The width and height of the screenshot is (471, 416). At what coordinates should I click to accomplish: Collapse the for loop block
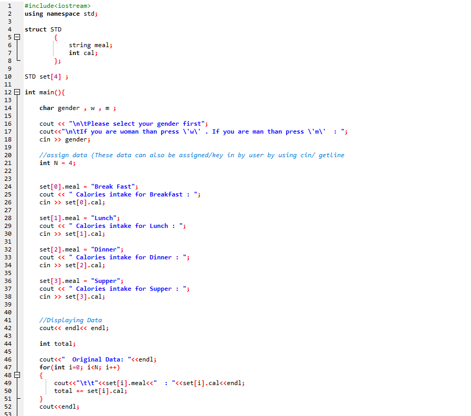point(16,375)
